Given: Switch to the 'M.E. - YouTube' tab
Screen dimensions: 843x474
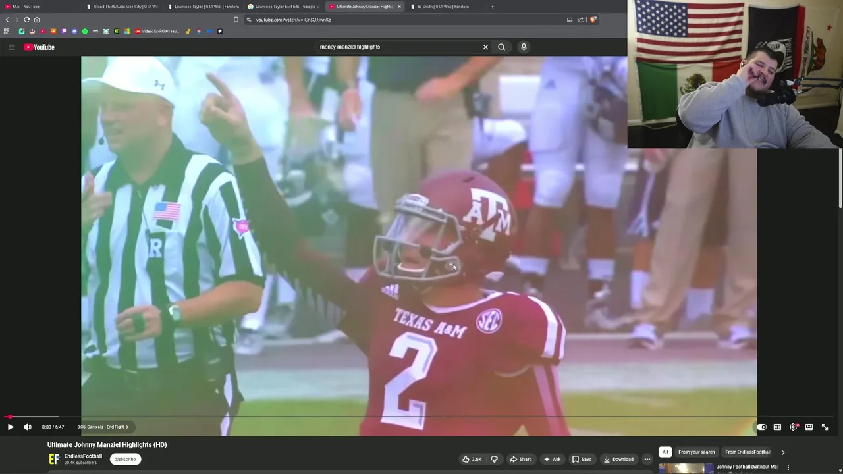Looking at the screenshot, I should click(40, 7).
